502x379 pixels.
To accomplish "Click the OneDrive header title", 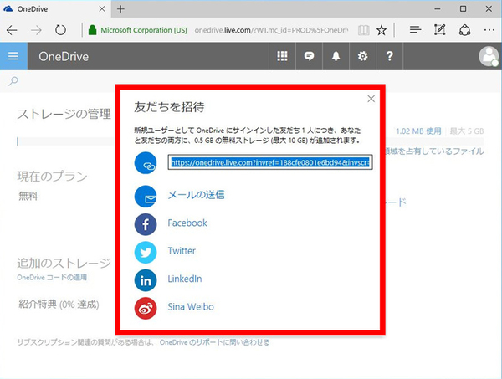I will tap(64, 56).
